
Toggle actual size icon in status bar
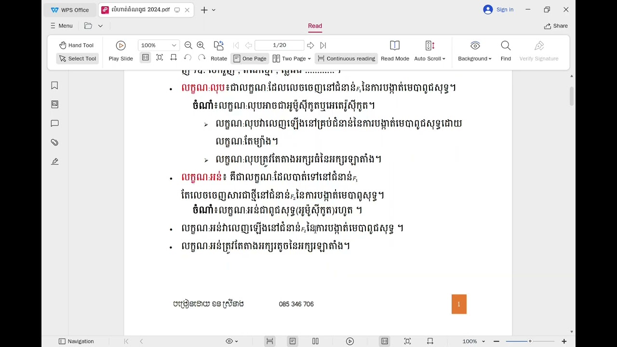click(x=385, y=341)
